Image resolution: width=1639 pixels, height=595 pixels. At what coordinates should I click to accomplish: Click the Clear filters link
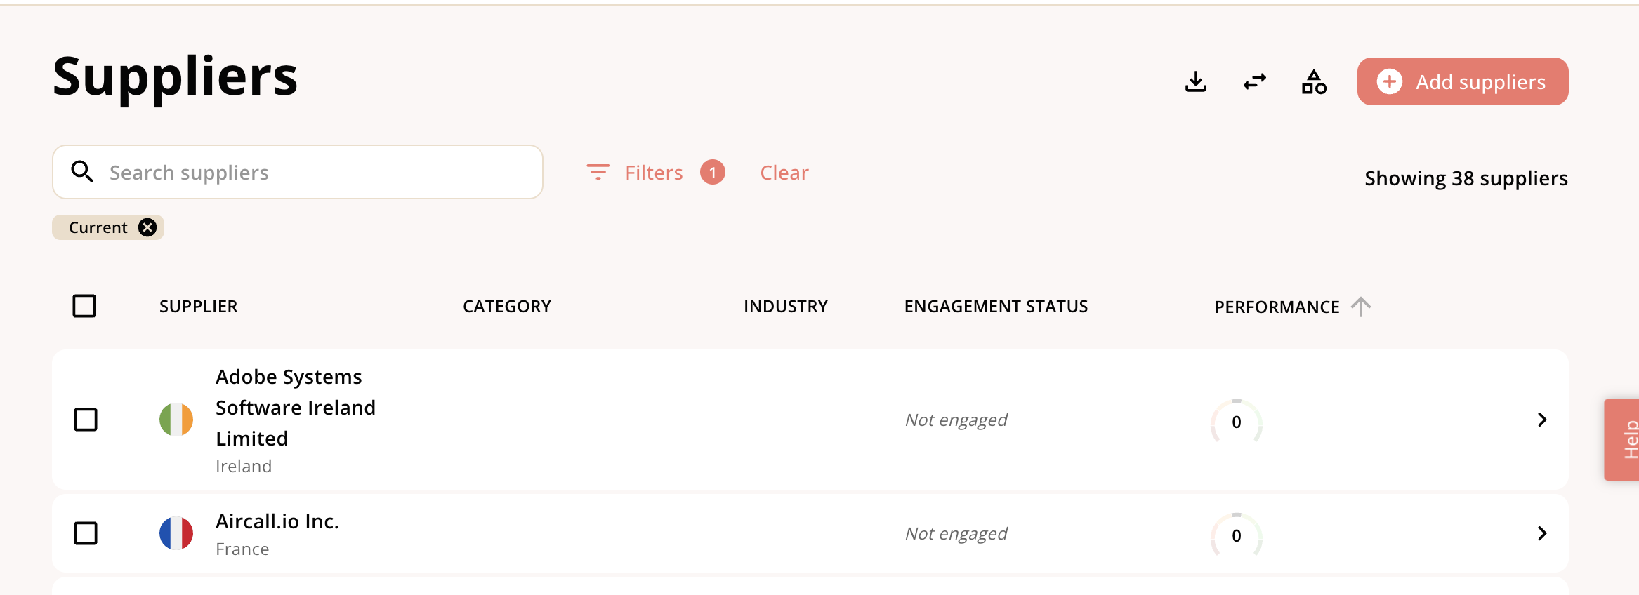click(784, 173)
